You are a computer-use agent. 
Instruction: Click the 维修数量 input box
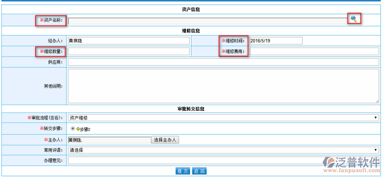tap(128, 51)
